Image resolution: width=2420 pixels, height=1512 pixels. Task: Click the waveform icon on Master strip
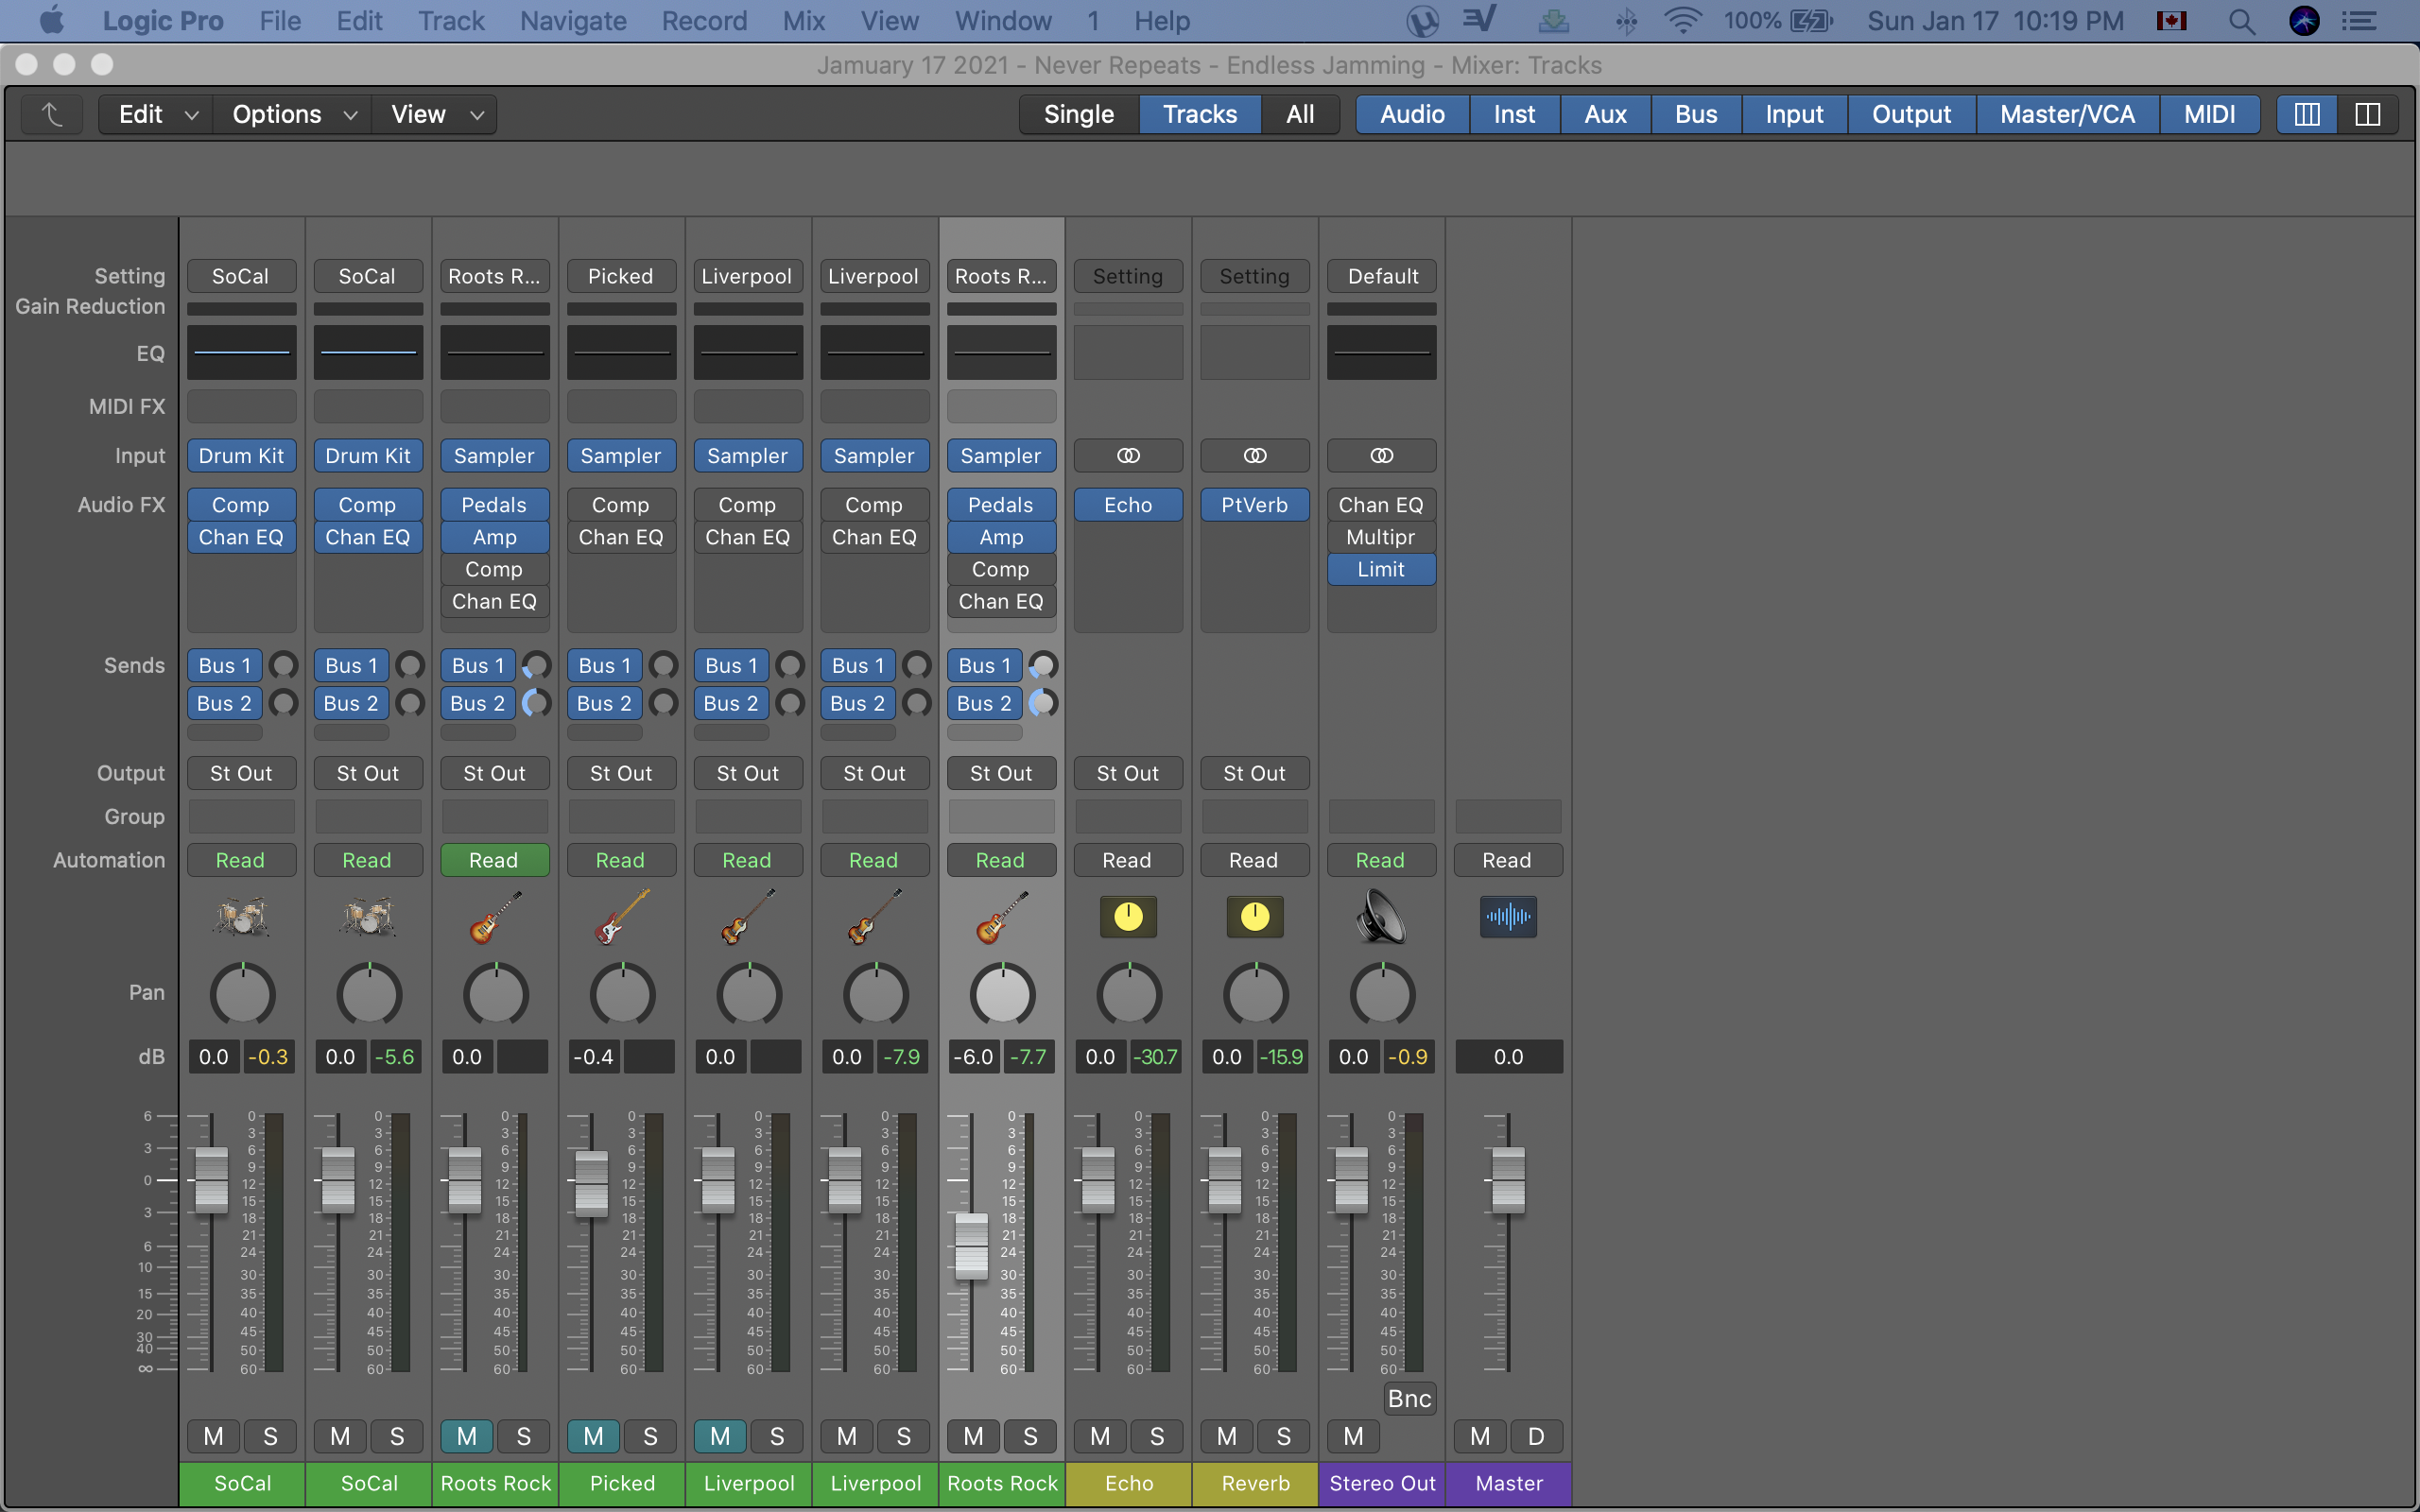[1508, 916]
